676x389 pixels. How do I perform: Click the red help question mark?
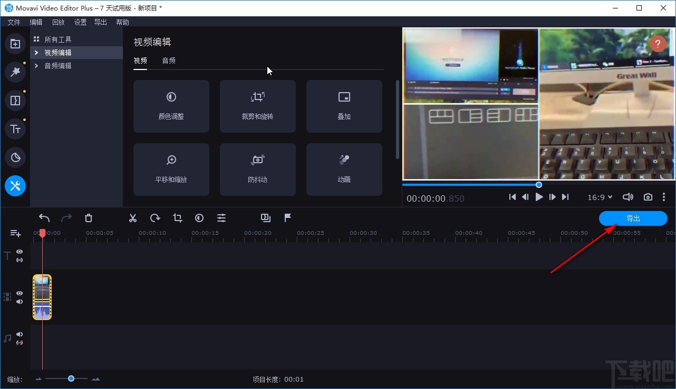(658, 43)
